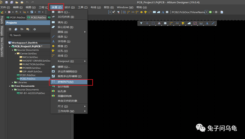Open the View Configuration side tab
Screen dimensions: 245x139
[2, 47]
